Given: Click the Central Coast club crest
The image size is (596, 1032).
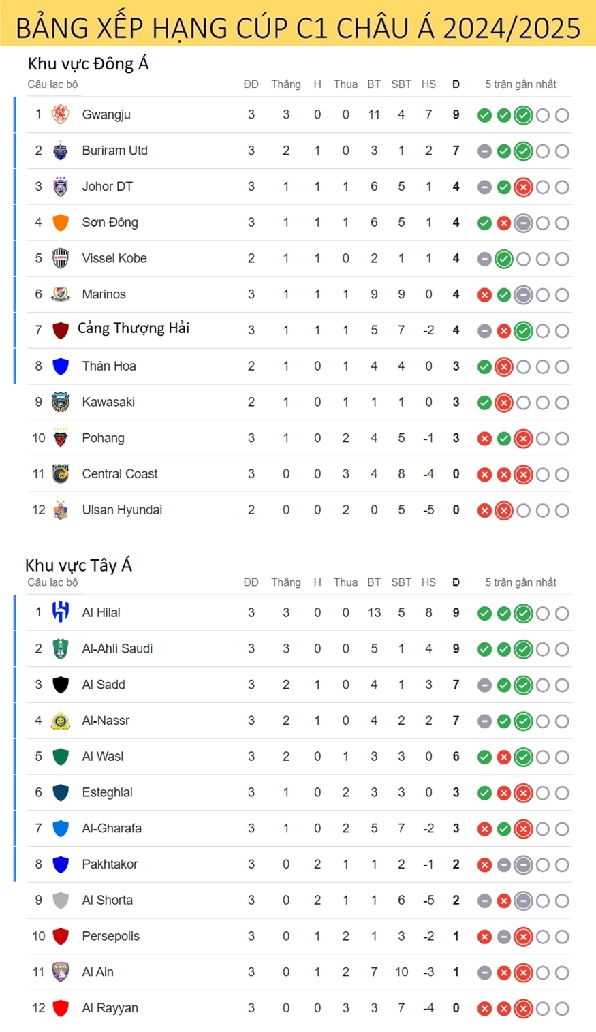Looking at the screenshot, I should tap(61, 474).
